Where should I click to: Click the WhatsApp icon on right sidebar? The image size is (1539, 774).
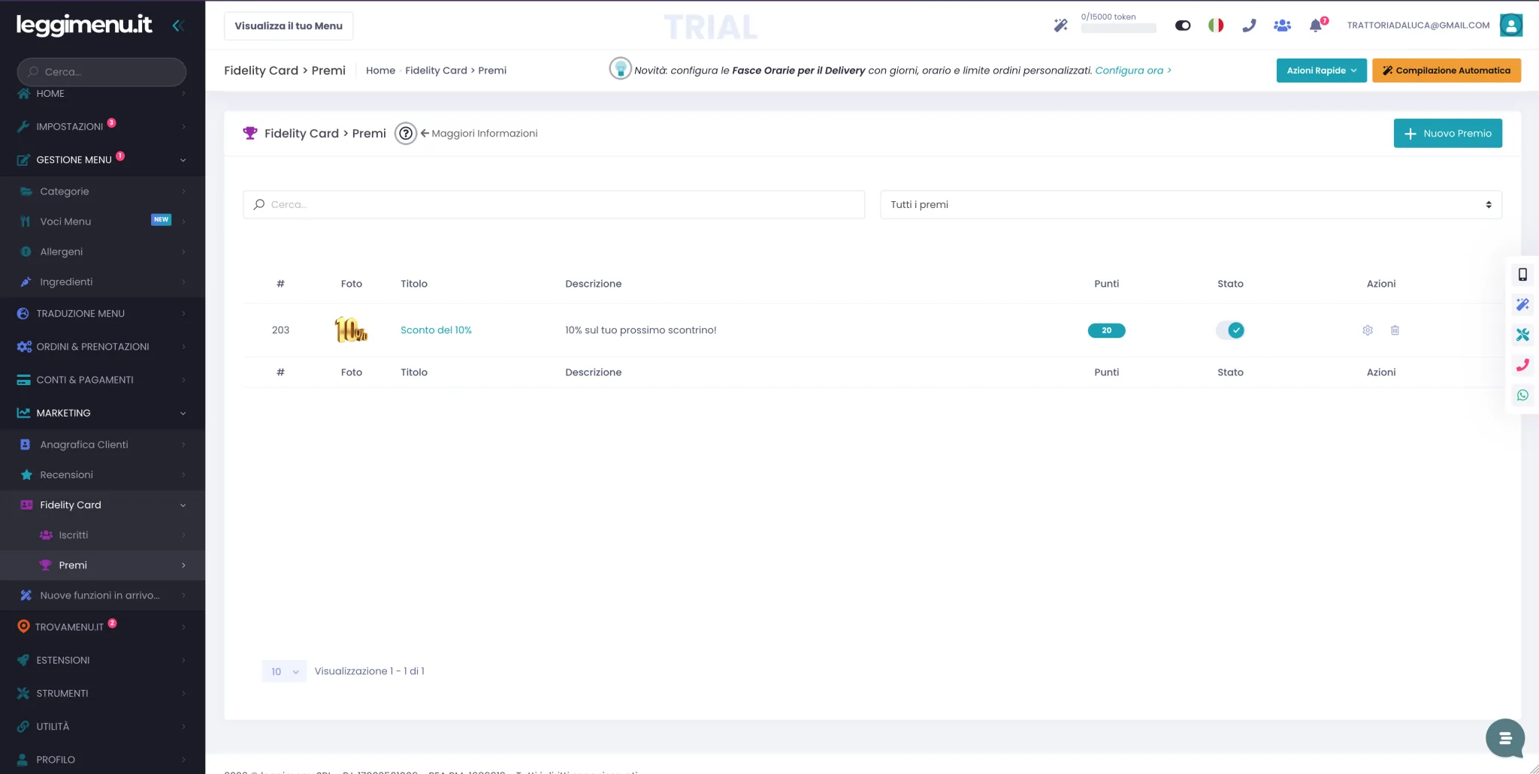(x=1522, y=396)
